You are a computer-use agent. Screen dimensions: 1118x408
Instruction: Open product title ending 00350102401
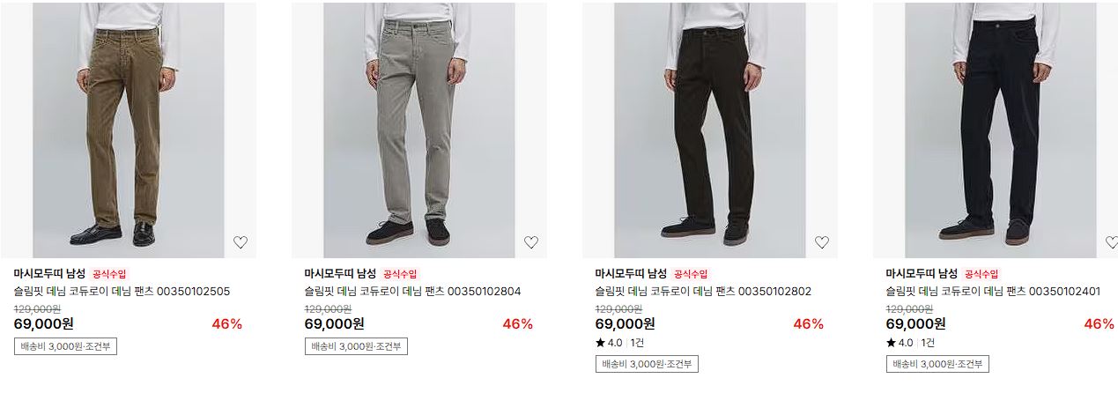click(x=993, y=291)
